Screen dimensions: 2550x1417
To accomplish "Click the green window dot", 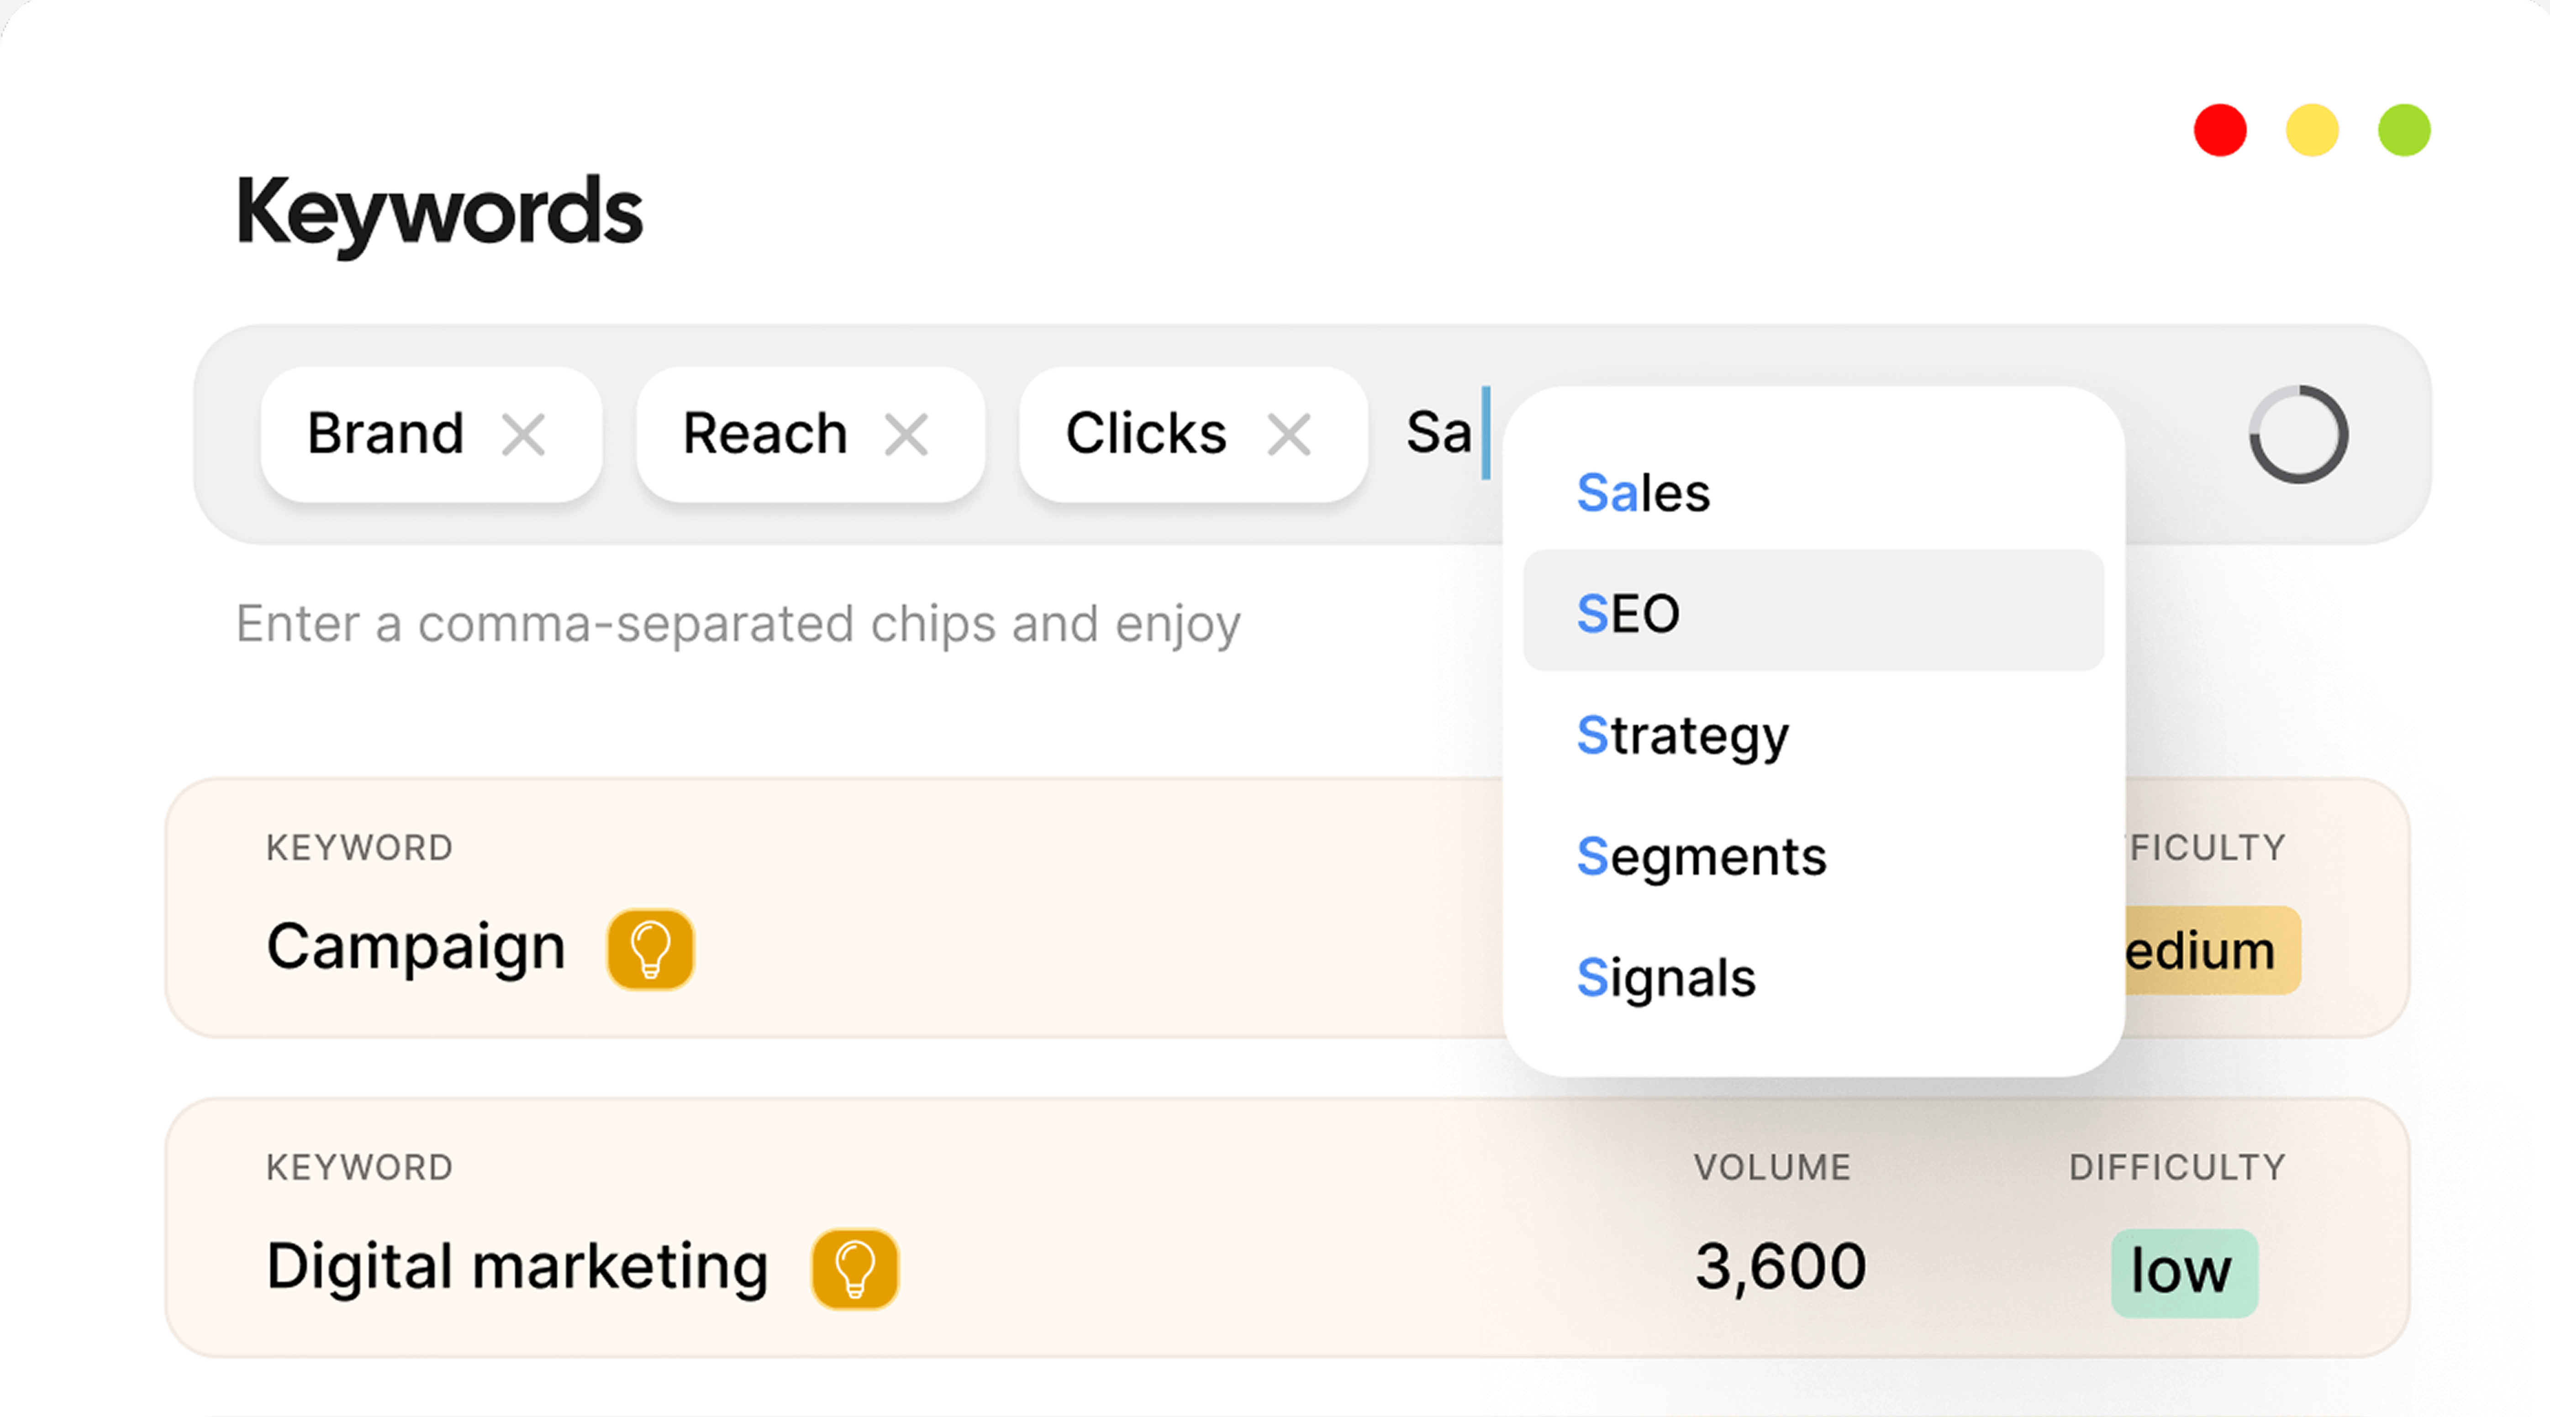I will (2403, 130).
